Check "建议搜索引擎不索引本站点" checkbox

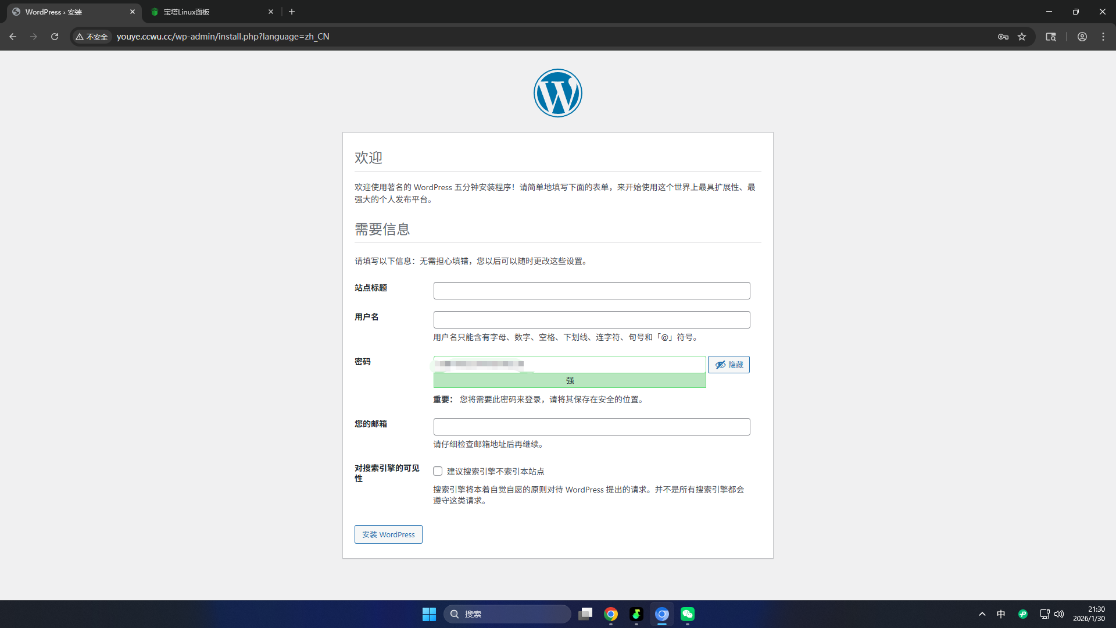coord(438,471)
